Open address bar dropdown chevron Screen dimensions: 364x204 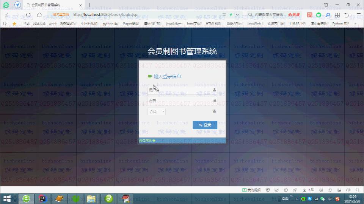click(x=237, y=15)
